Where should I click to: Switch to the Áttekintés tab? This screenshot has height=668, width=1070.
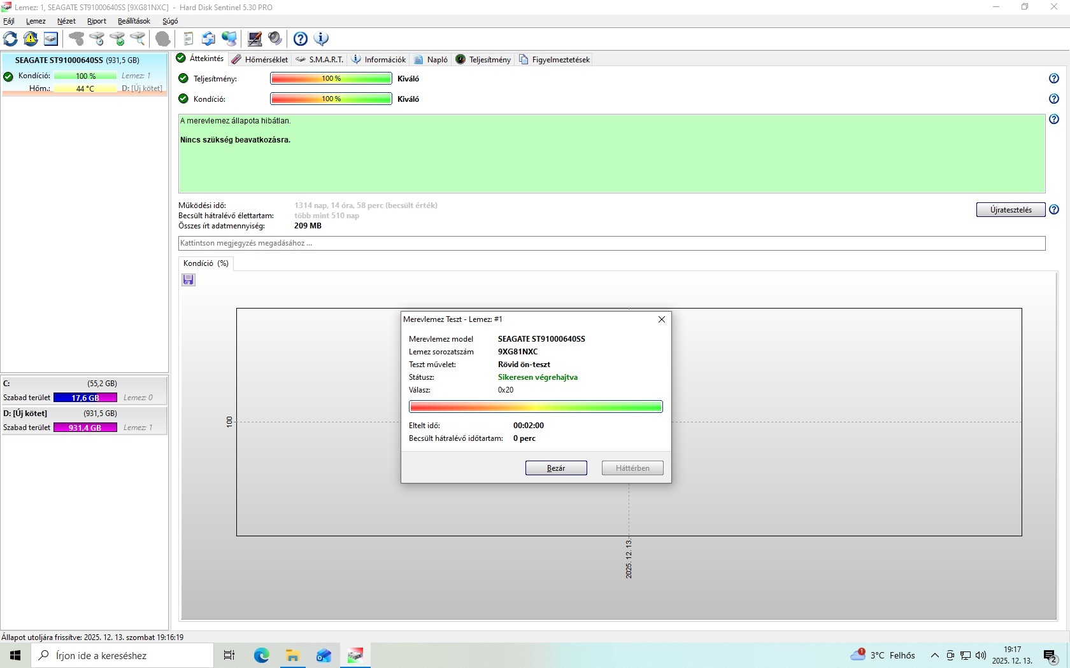[200, 59]
